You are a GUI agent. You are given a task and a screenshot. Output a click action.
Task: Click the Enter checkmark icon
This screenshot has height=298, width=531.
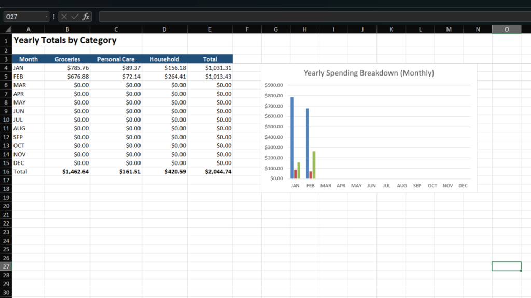point(74,16)
